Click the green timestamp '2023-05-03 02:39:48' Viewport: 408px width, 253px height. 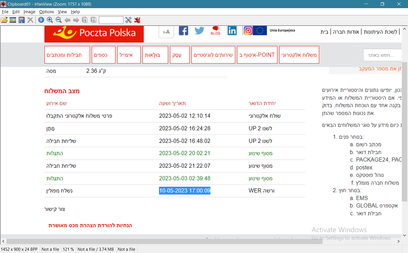point(185,178)
